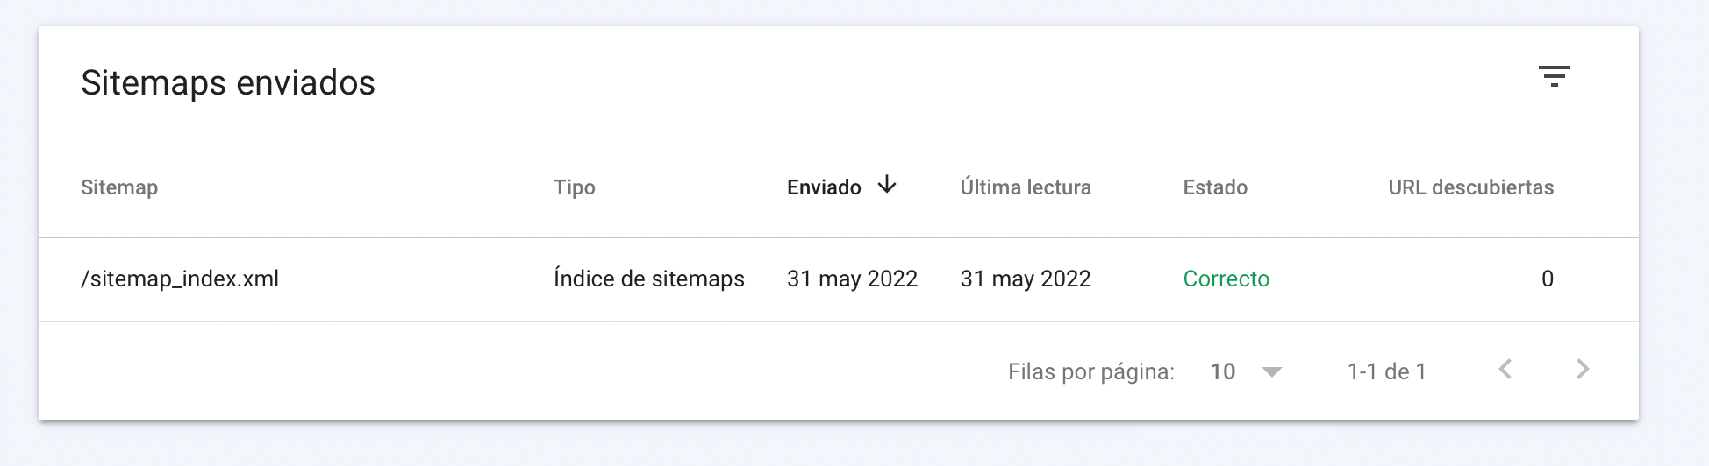Click the submitted date 31 may 2022
Screen dimensions: 1709x466
click(x=852, y=279)
